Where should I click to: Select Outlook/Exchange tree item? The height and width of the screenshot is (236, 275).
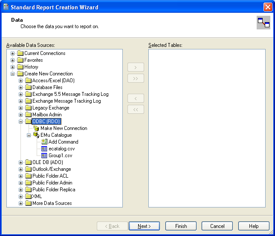(x=52, y=169)
